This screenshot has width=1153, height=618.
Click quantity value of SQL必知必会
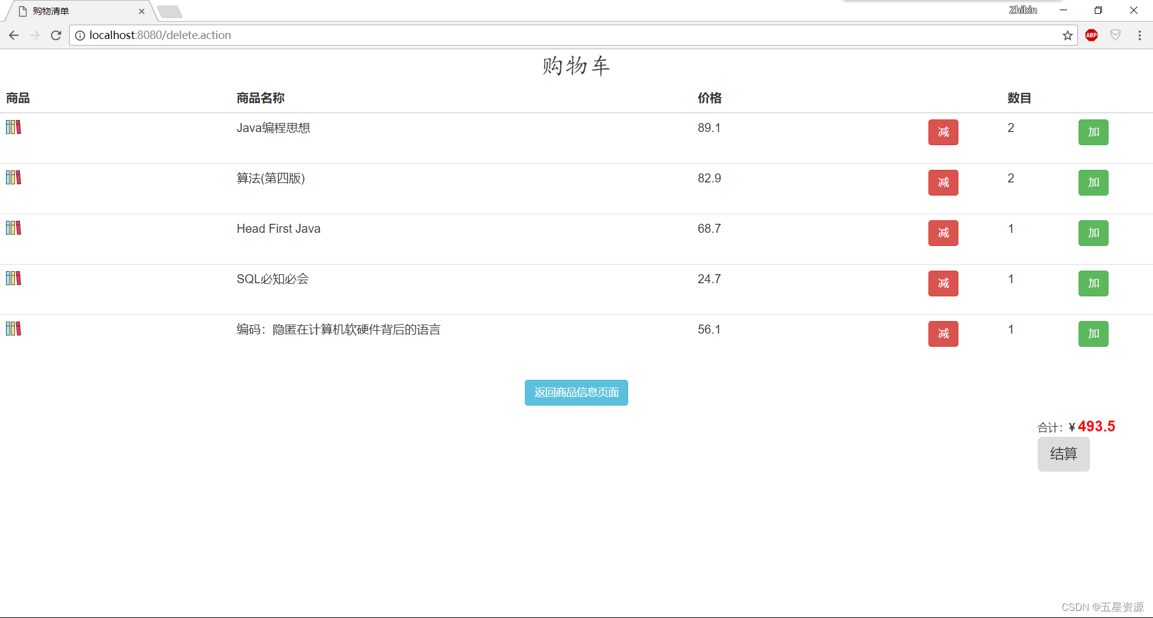tap(1011, 279)
